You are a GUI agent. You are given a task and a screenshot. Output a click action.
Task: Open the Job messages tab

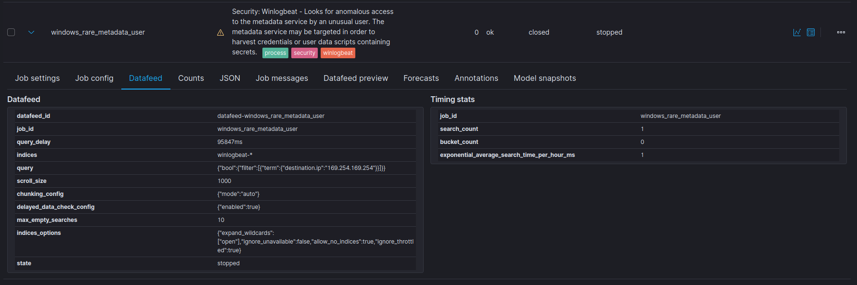coord(282,78)
